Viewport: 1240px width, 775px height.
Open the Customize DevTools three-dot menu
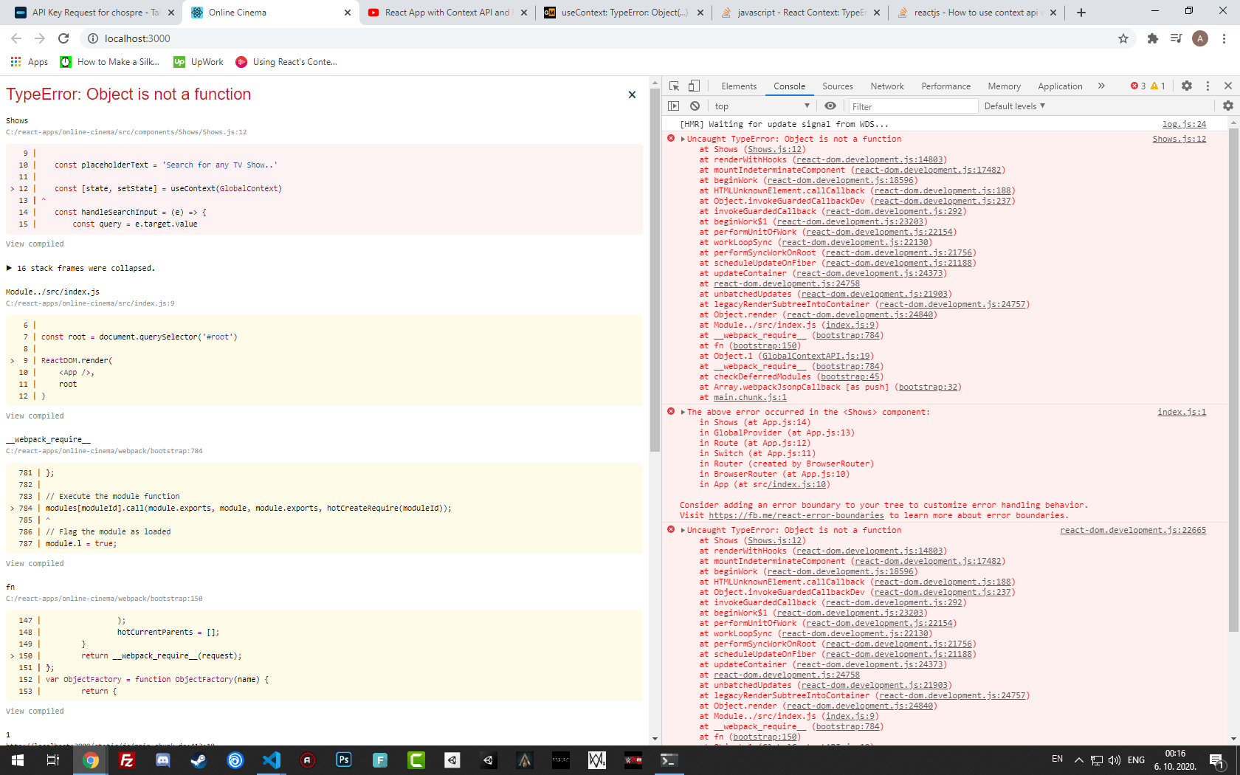pyautogui.click(x=1208, y=86)
